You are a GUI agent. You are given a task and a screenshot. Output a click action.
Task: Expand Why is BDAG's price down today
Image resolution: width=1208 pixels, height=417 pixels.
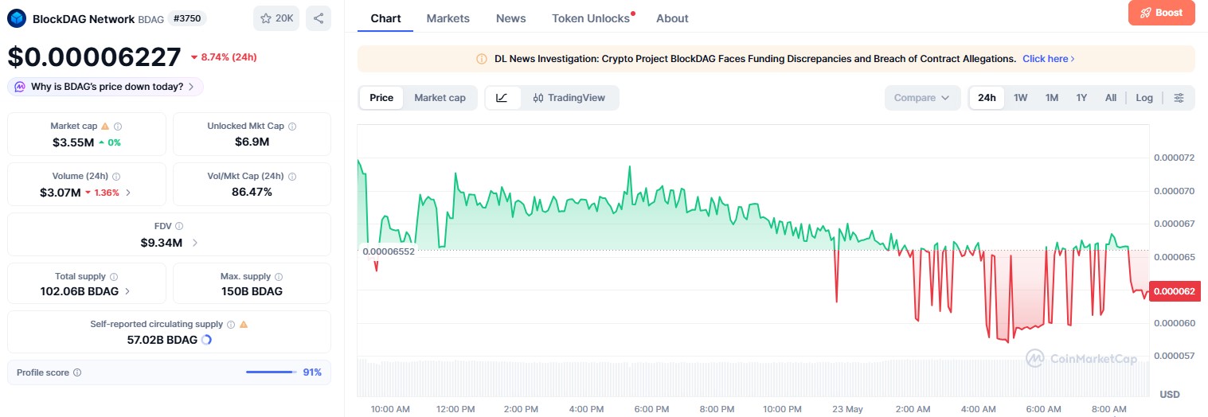tap(105, 87)
